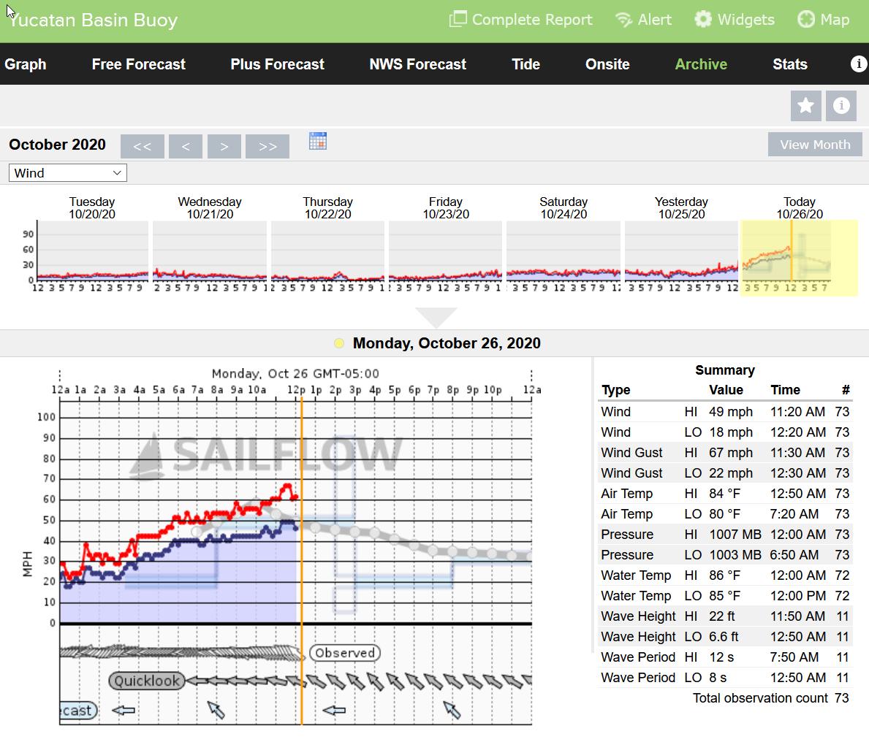Add station to favorites with star icon
This screenshot has height=742, width=869.
coord(806,105)
